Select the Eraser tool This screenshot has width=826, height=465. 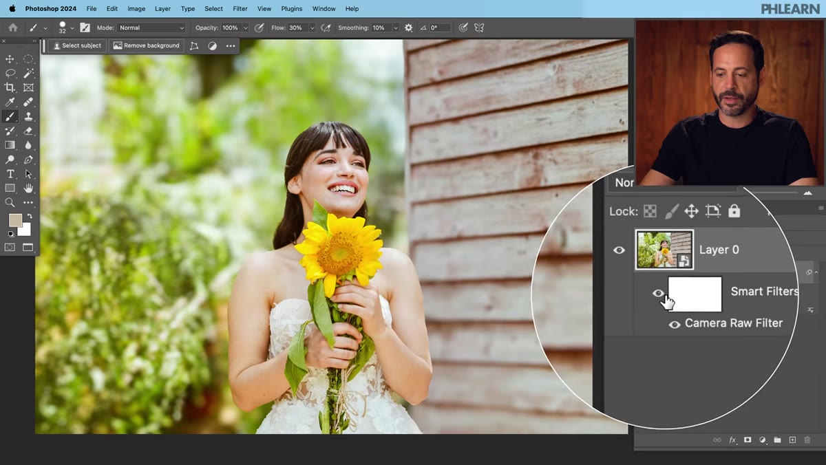coord(28,131)
